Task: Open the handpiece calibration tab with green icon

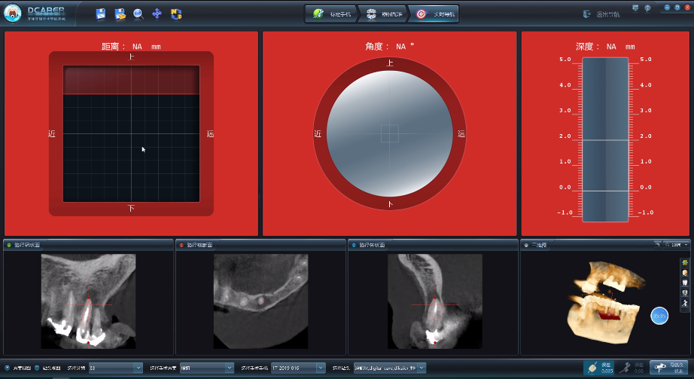Action: (330, 14)
